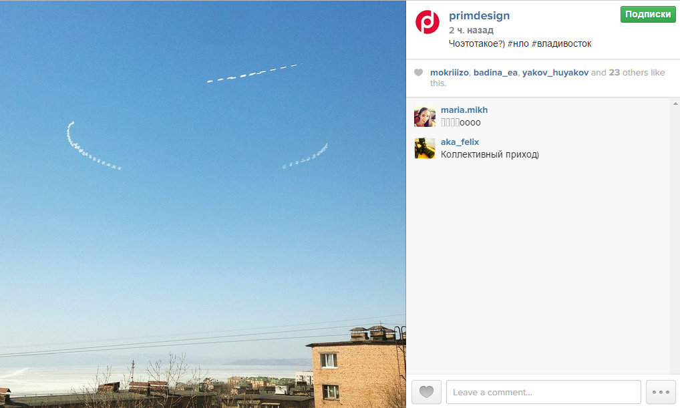680x408 pixels.
Task: Open the maria.mikh username link
Action: pyautogui.click(x=464, y=110)
